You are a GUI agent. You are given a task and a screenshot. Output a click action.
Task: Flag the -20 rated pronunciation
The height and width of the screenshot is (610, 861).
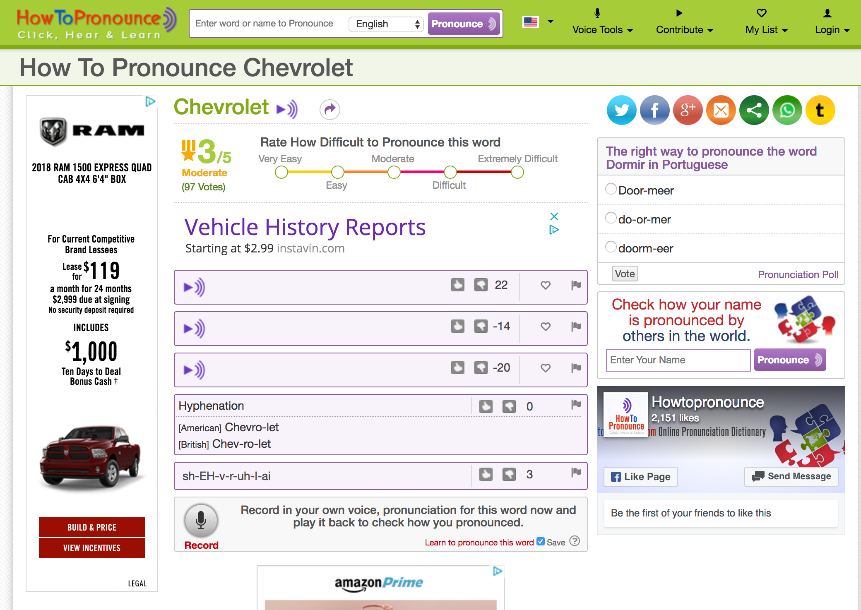pos(576,367)
